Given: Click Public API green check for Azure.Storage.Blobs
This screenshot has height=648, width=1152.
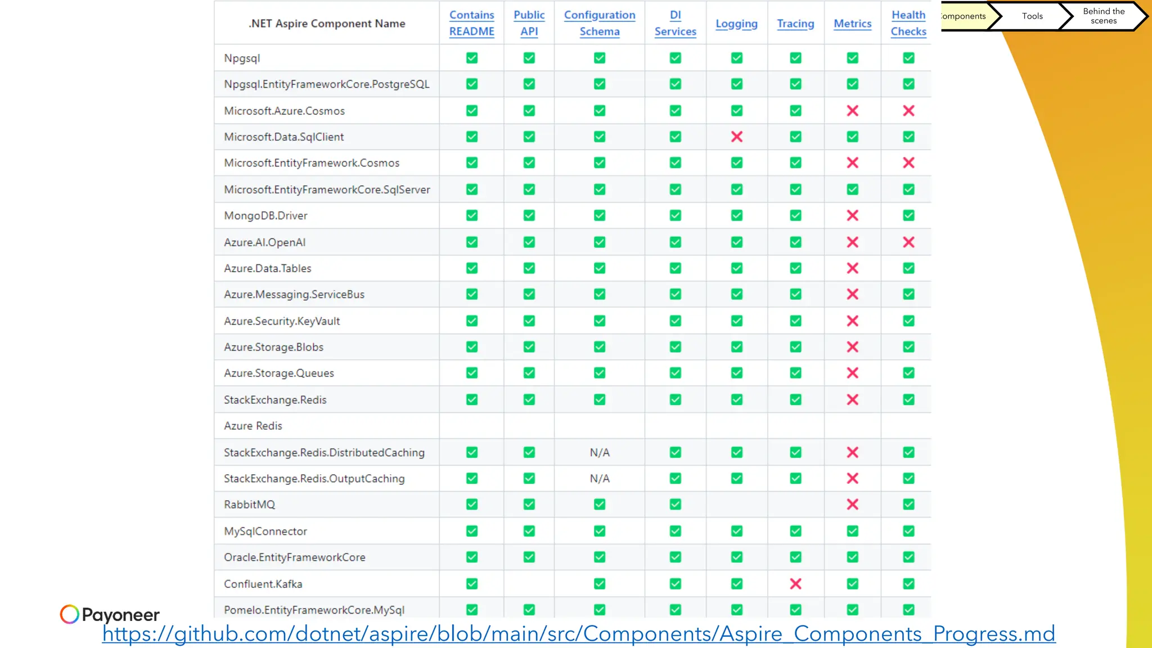Looking at the screenshot, I should [529, 347].
